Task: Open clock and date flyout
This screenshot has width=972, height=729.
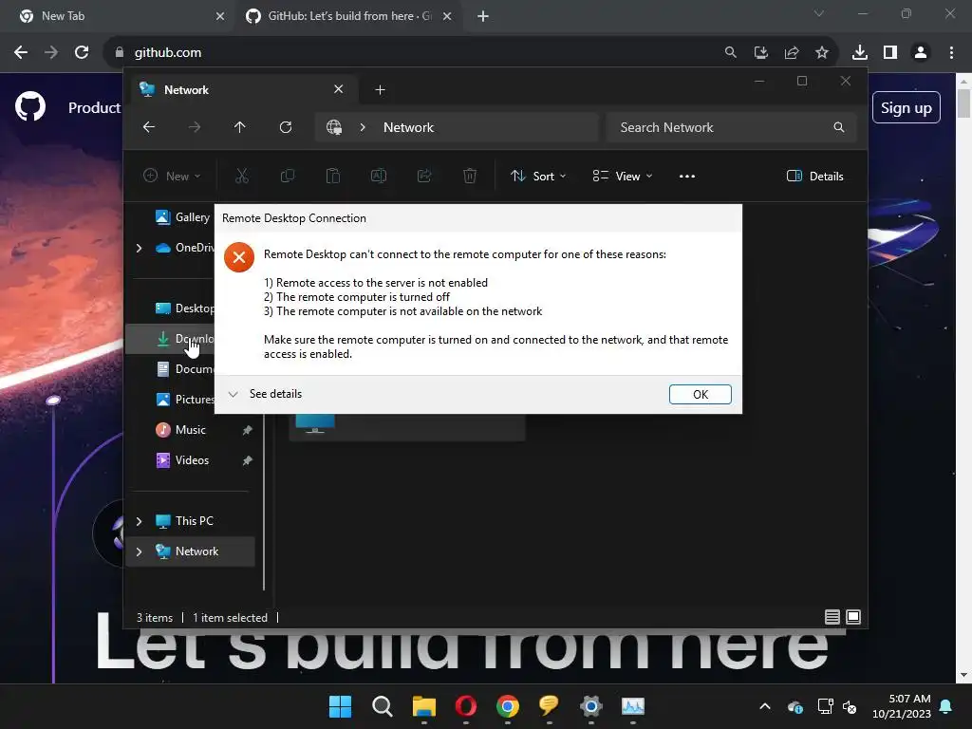Action: coord(902,706)
